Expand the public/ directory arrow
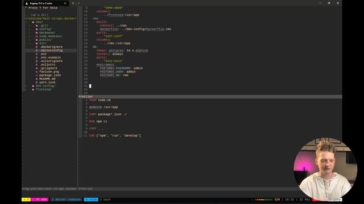364x204 pixels. (30, 40)
